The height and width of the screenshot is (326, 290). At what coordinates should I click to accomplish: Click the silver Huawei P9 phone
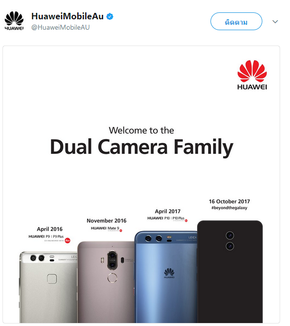pyautogui.click(x=48, y=287)
